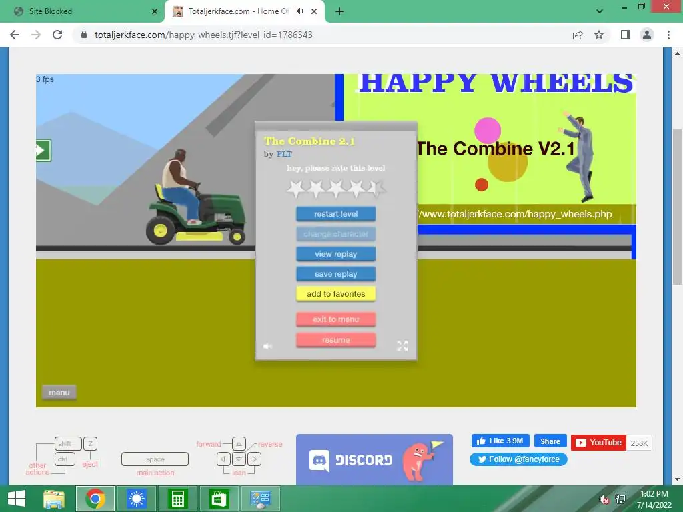
Task: Switch to the Totaljerkface.com tab
Action: (245, 11)
